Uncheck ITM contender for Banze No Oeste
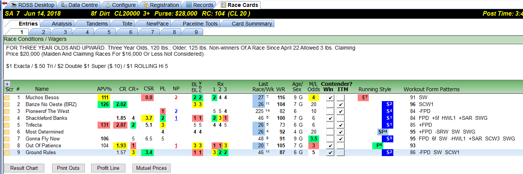This screenshot has height=174, width=523. (341, 105)
